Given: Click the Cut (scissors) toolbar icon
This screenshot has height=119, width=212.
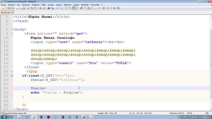Looking at the screenshot, I should pos(28,8).
